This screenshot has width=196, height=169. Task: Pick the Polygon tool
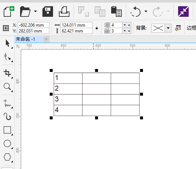7,157
